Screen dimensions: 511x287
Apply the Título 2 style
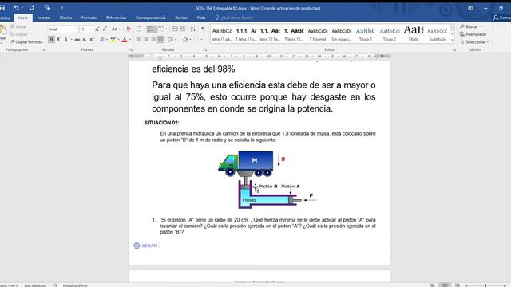tap(390, 33)
